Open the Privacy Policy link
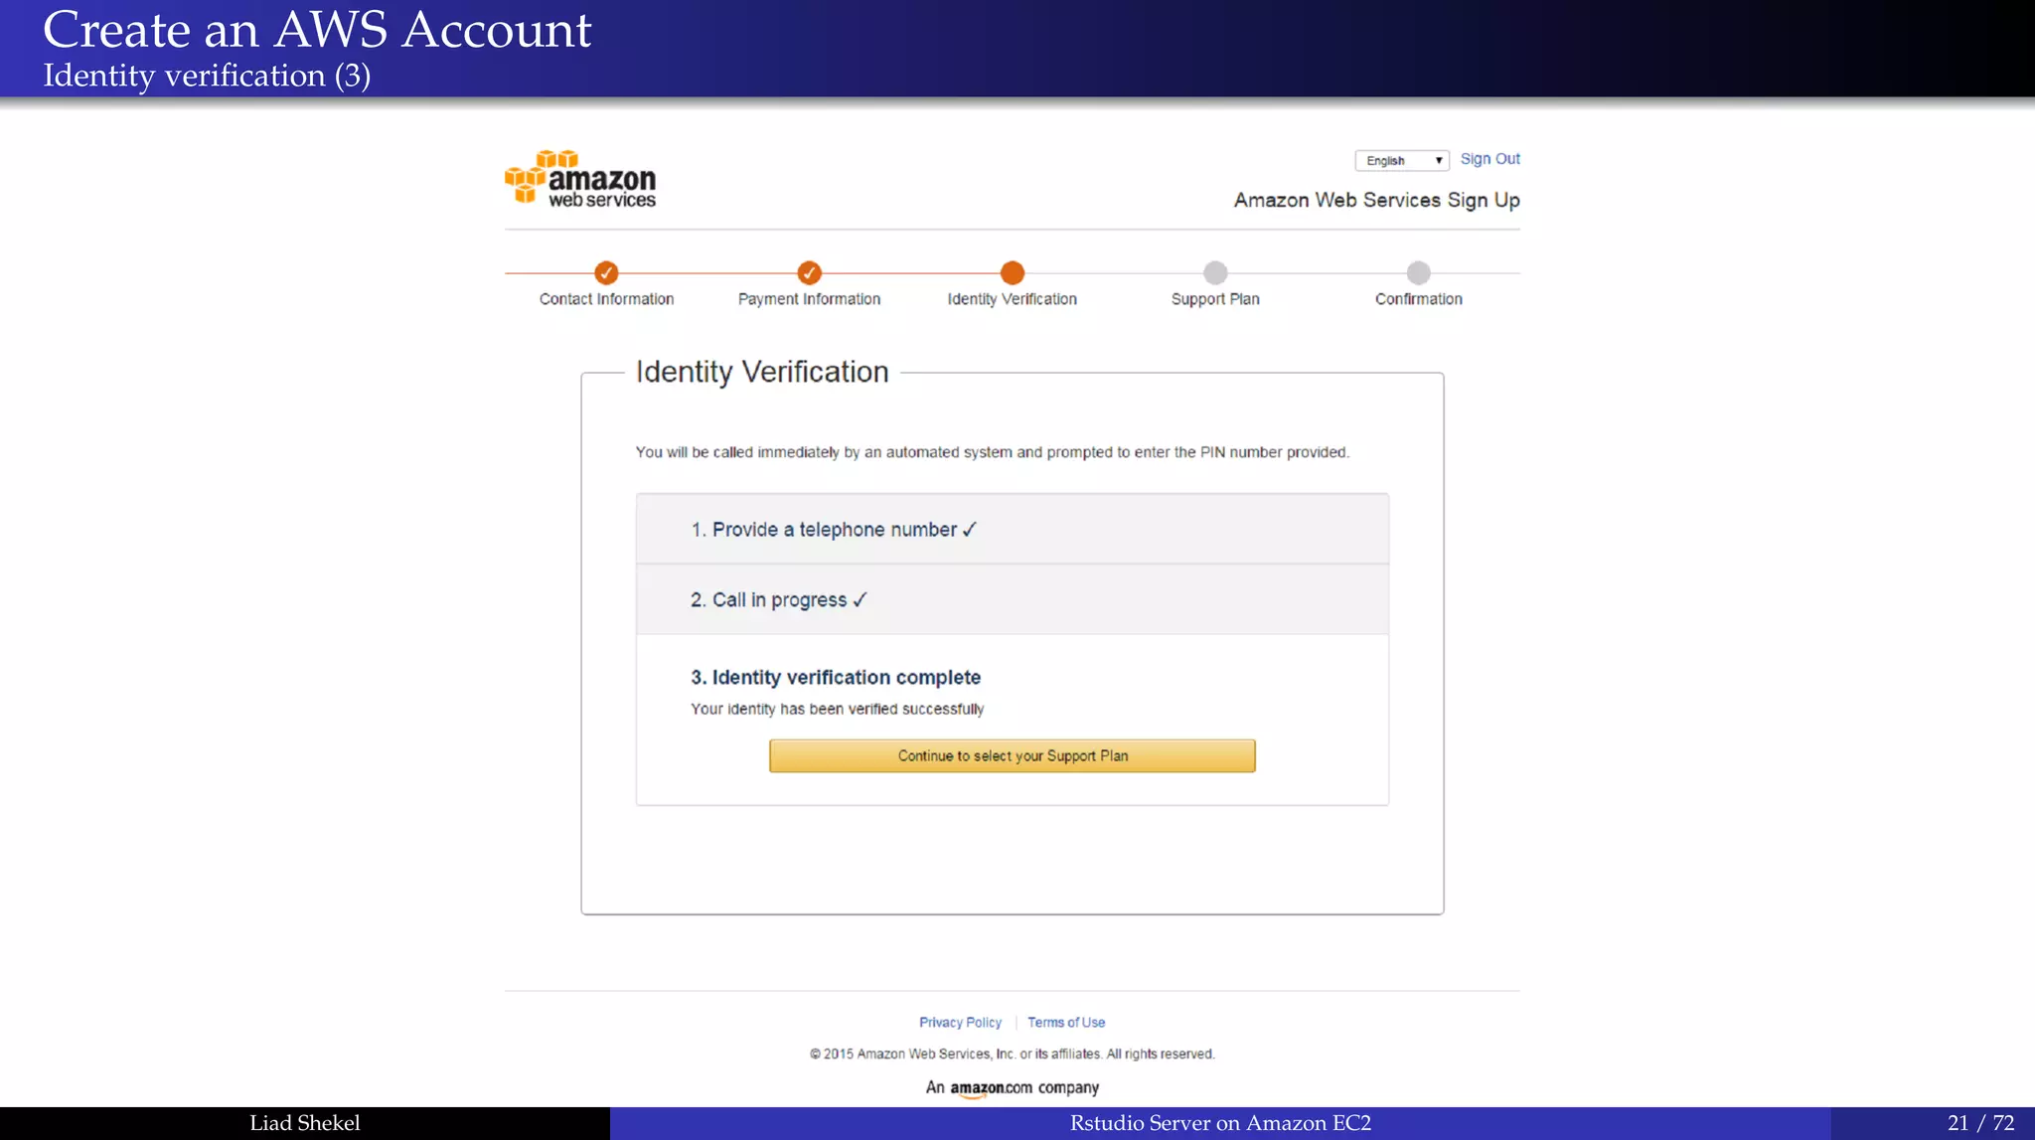Viewport: 2035px width, 1140px height. [x=960, y=1023]
